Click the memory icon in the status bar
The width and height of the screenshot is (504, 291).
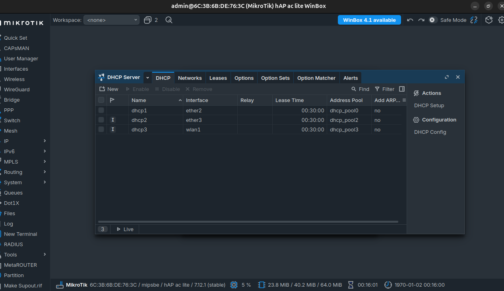coord(261,285)
